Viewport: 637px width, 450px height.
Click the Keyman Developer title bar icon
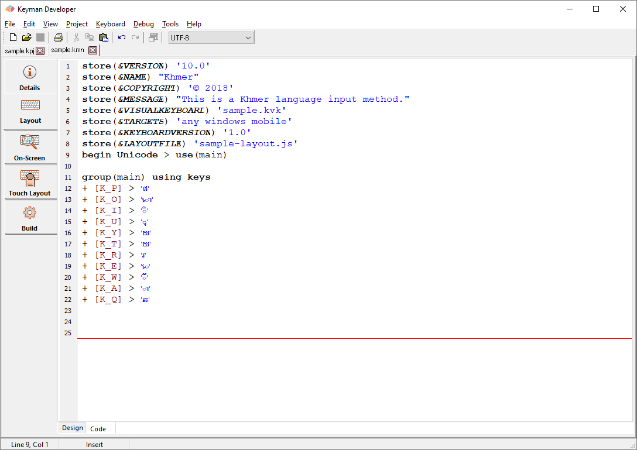[9, 9]
